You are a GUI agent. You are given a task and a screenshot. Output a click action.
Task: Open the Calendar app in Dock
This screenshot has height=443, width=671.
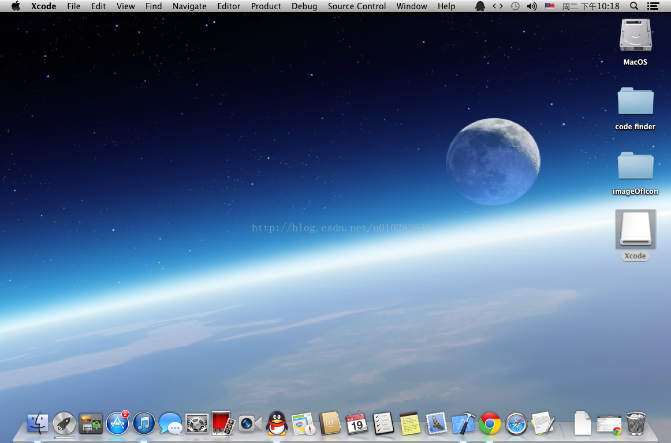tap(357, 424)
